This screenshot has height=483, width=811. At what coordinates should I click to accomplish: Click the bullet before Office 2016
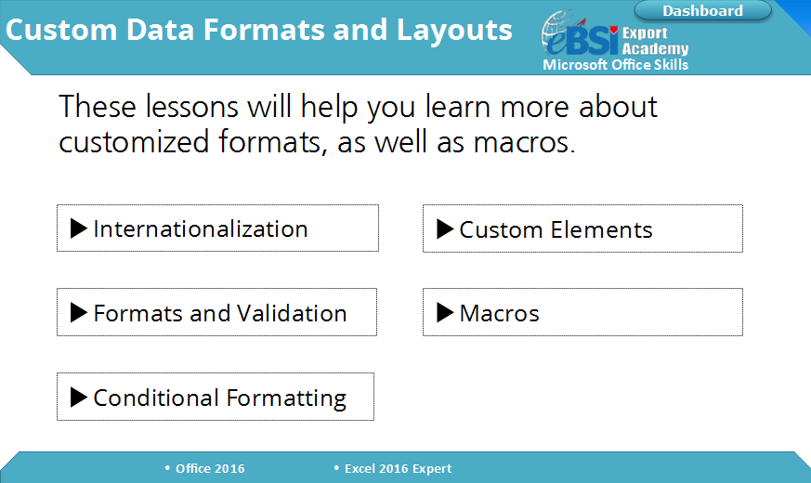pos(167,468)
